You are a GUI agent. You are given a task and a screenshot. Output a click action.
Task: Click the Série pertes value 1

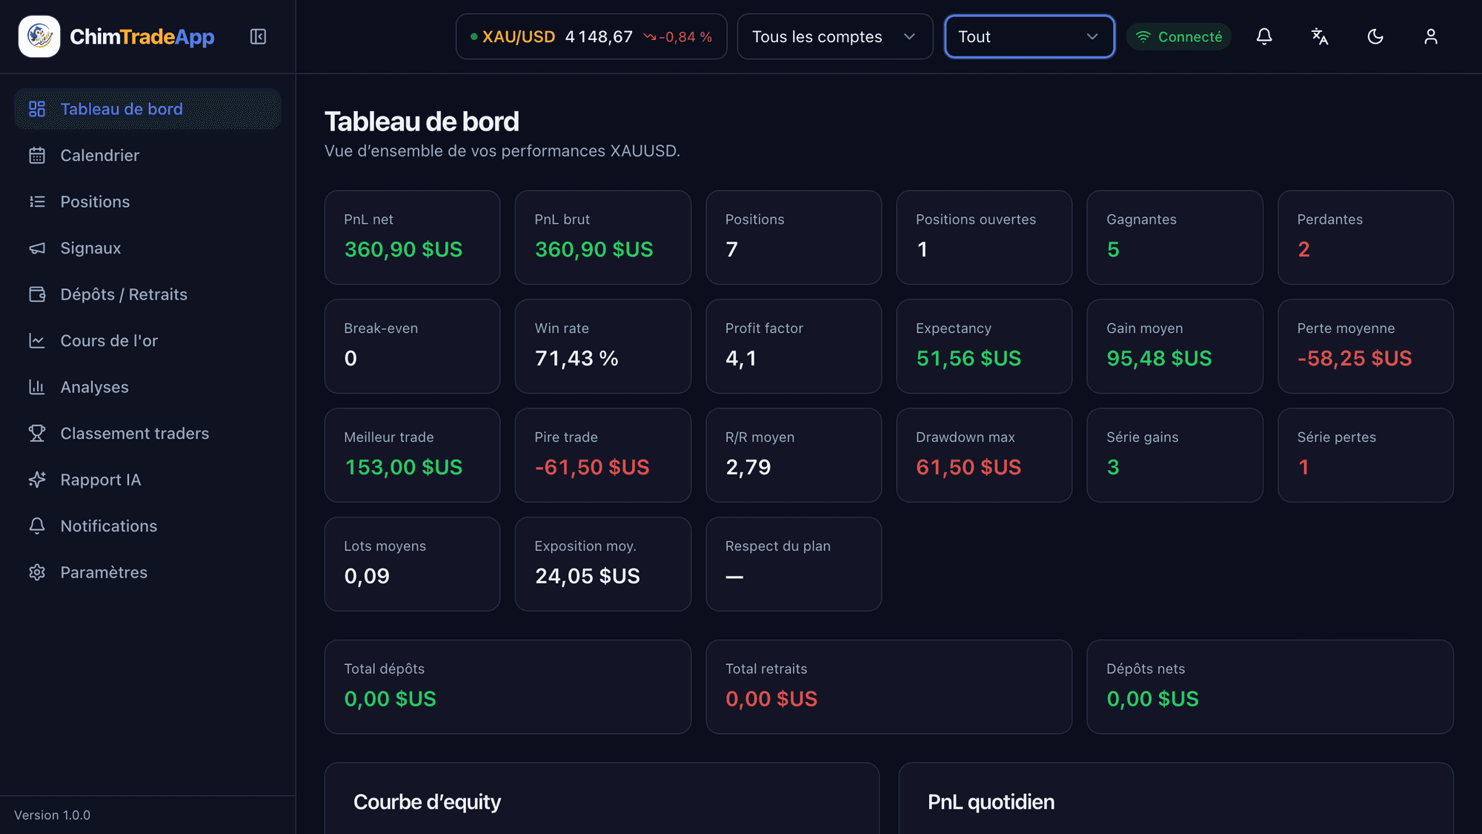[x=1303, y=468]
